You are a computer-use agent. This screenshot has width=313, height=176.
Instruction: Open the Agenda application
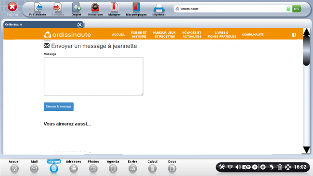pyautogui.click(x=113, y=166)
